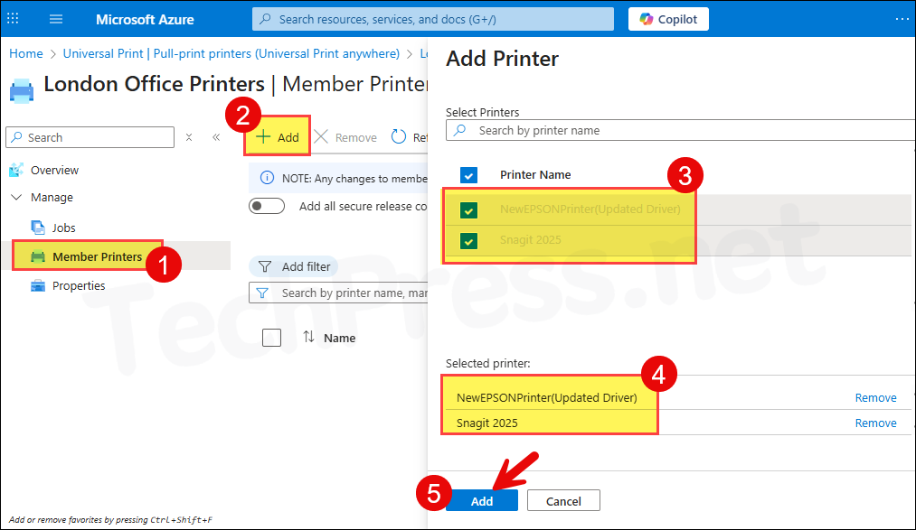Screen dimensions: 916x530
Task: Open Jobs in the sidebar
Action: click(63, 228)
